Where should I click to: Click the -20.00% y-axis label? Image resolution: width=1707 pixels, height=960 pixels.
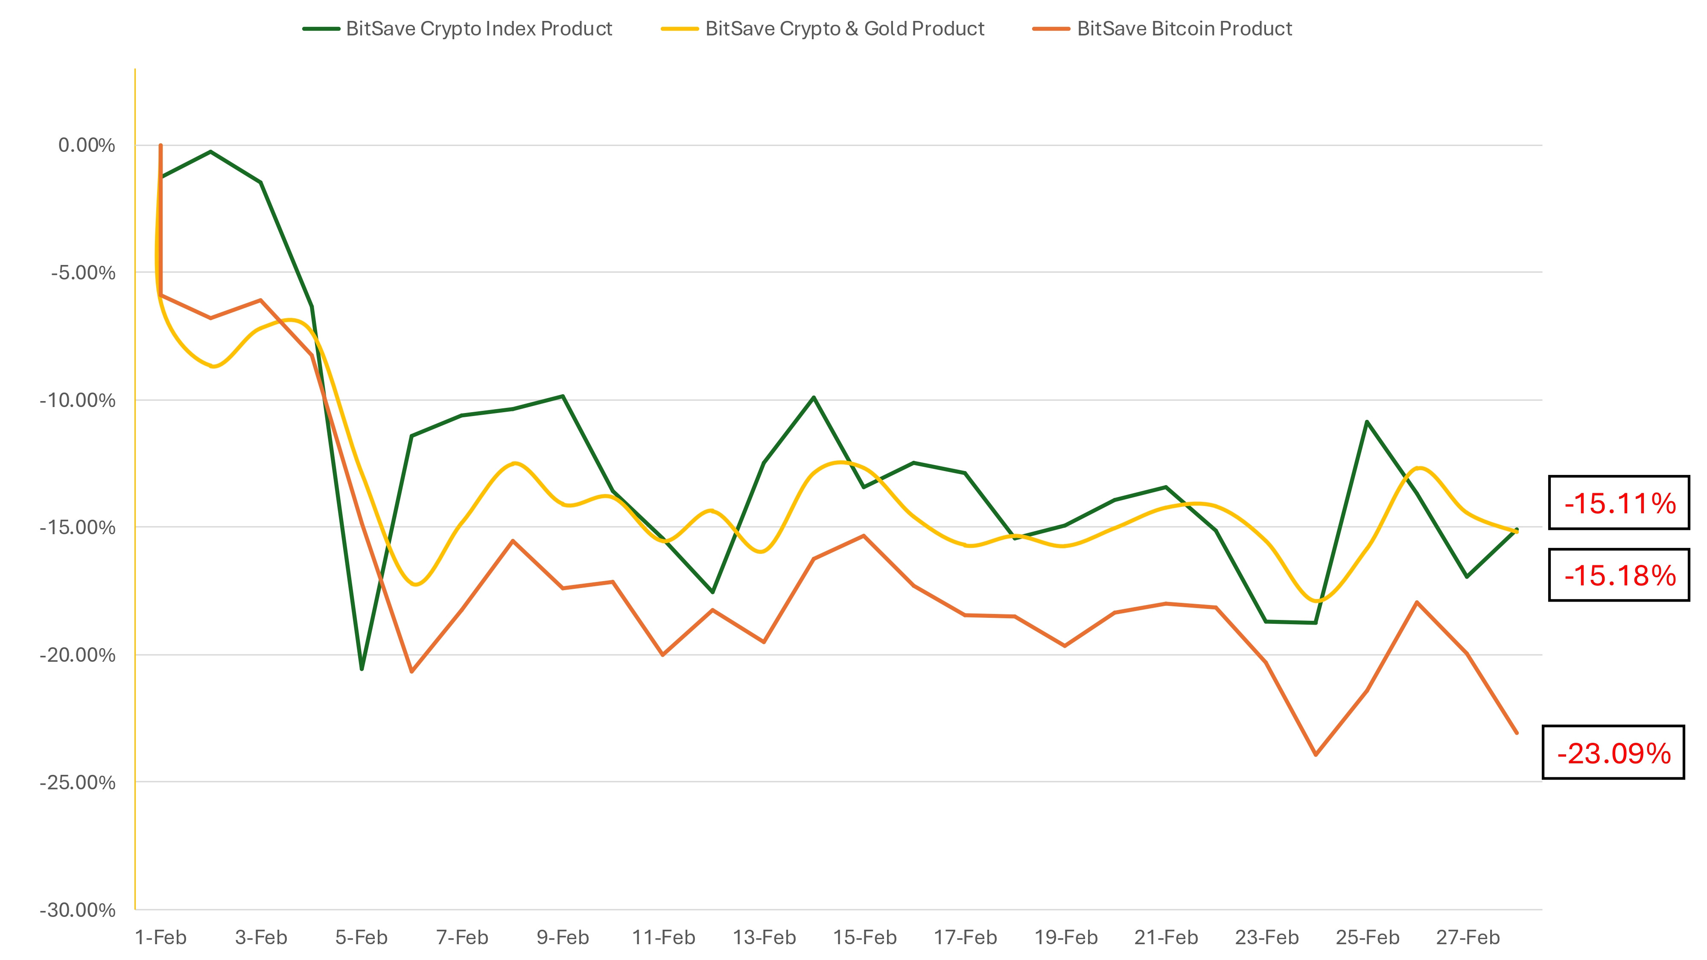(x=78, y=655)
